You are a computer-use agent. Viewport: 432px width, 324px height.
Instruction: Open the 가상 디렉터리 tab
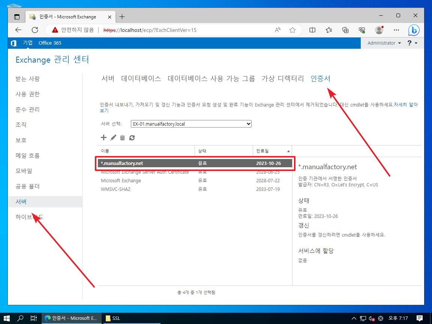pos(283,78)
